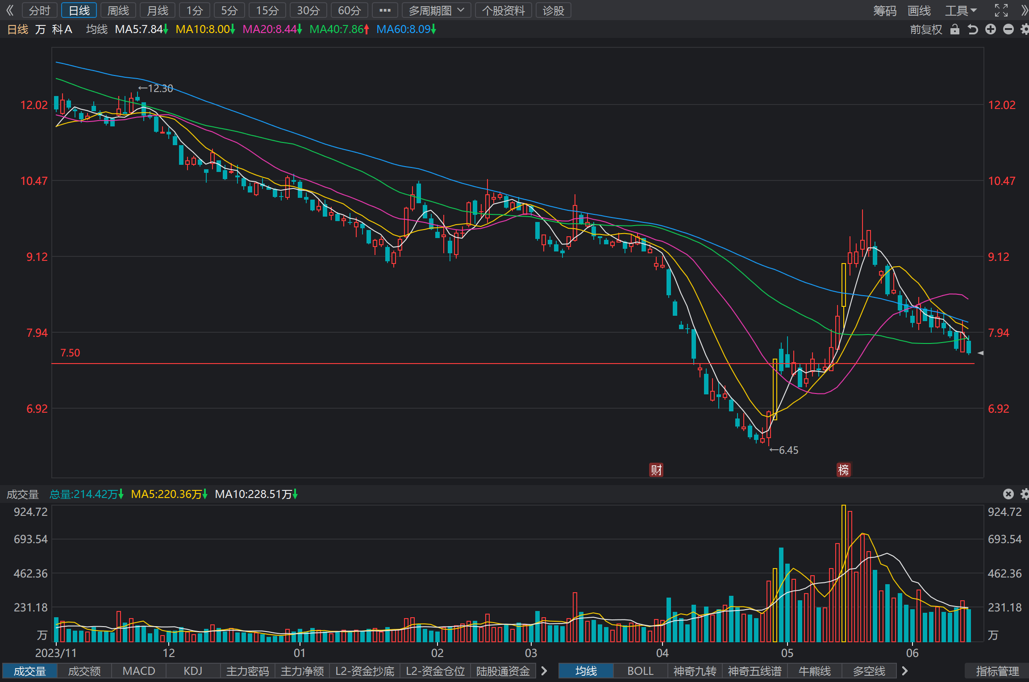Click the MA10:8.00 yellow average label
The width and height of the screenshot is (1029, 682).
pos(205,29)
